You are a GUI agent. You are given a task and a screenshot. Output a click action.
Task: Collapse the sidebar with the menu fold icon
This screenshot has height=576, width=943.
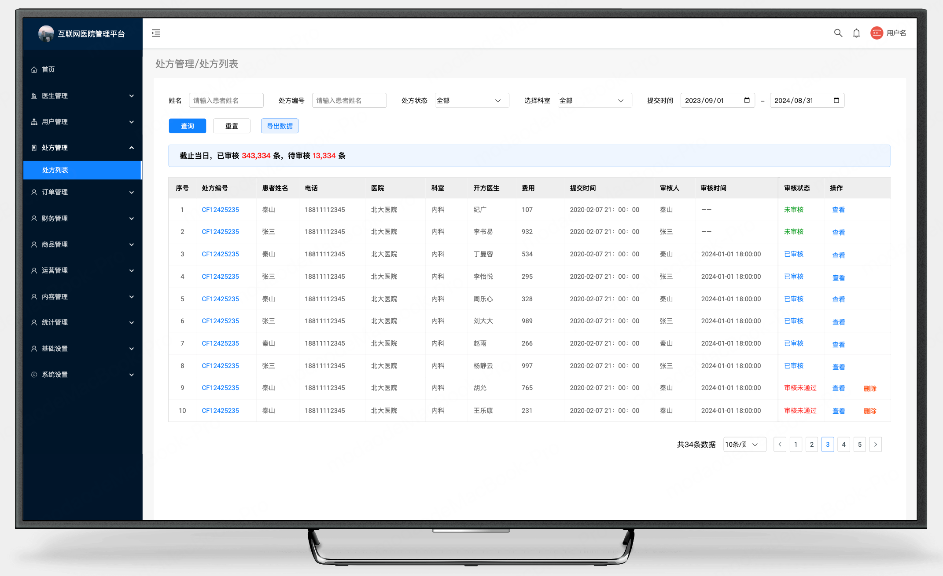(156, 33)
